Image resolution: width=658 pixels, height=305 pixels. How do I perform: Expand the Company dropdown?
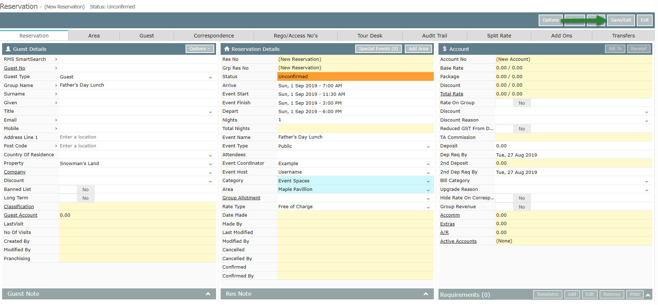pos(210,173)
